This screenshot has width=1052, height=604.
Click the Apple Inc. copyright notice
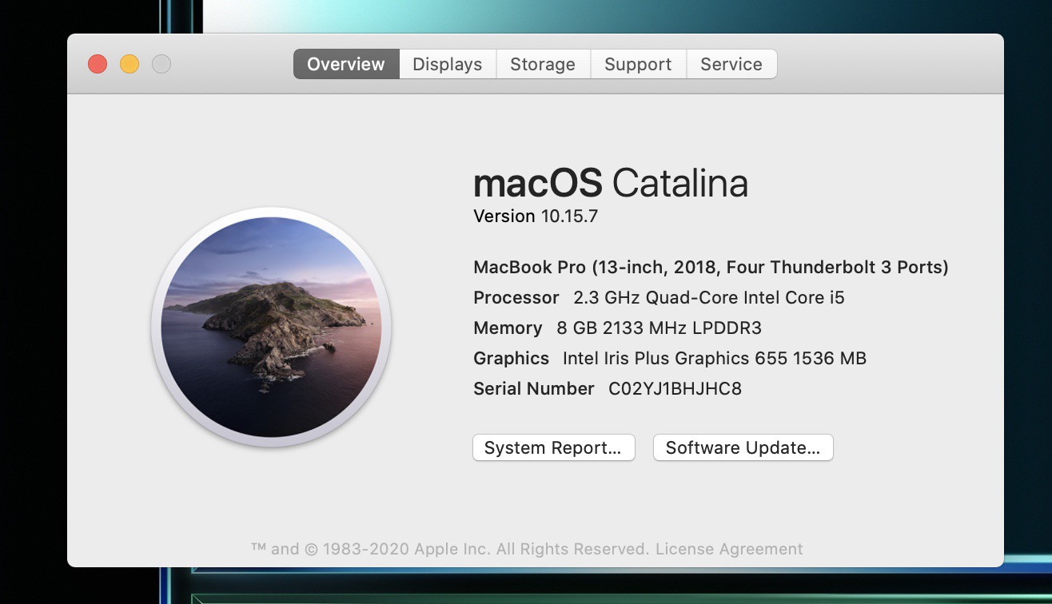click(450, 549)
